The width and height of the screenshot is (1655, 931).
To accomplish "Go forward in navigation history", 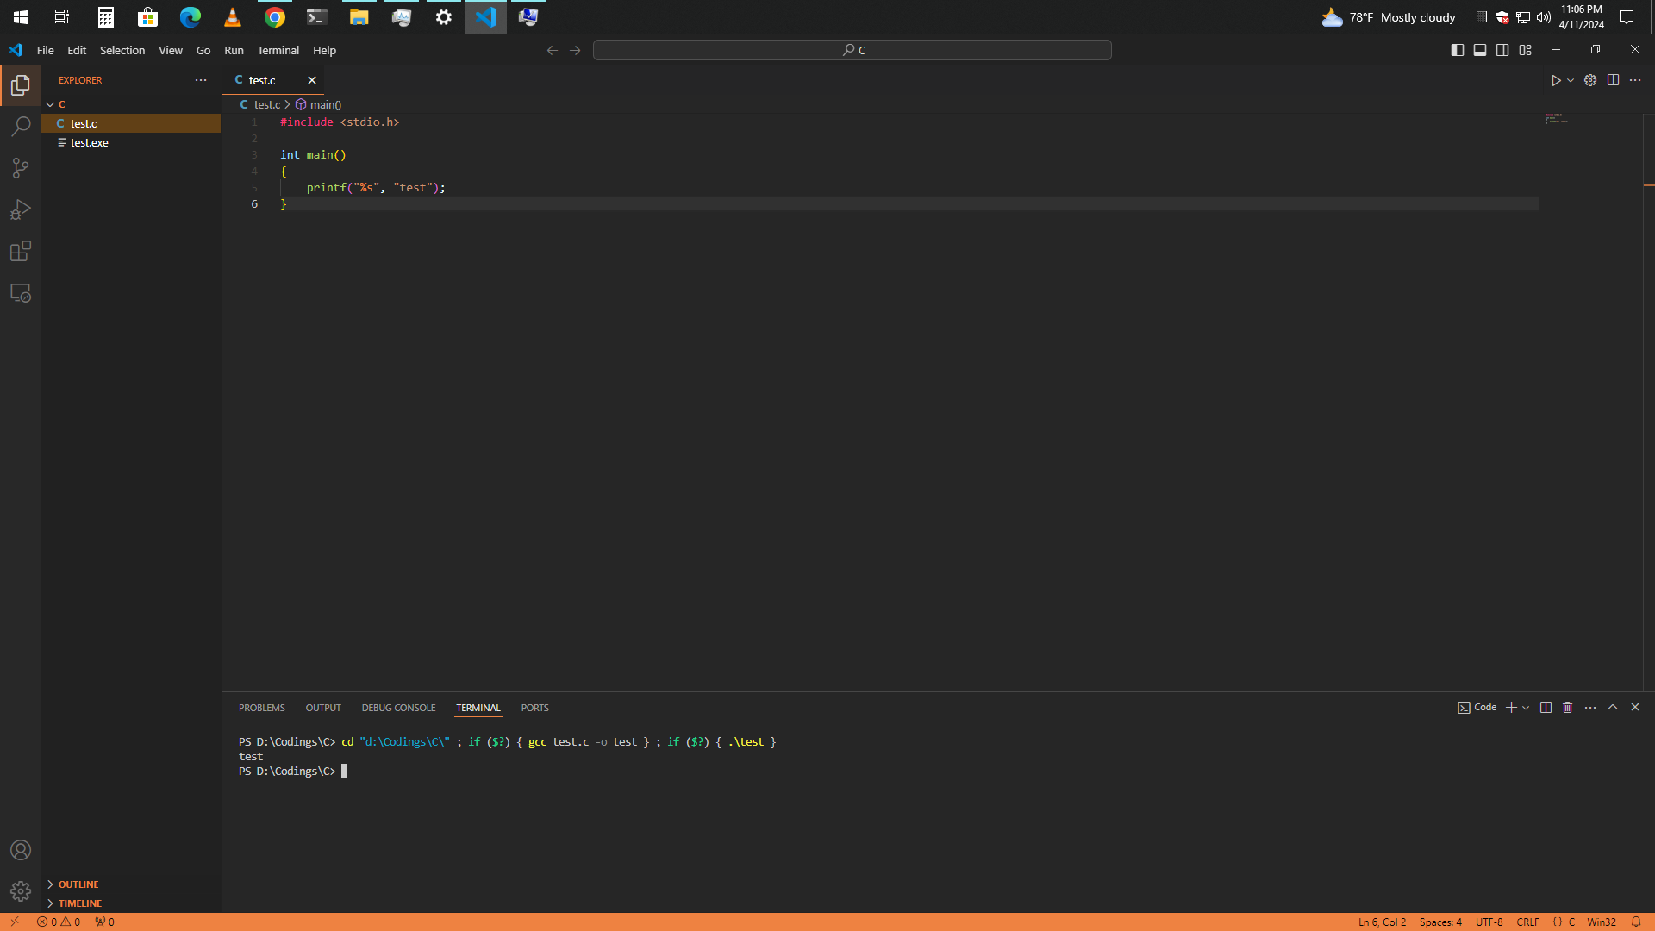I will click(x=575, y=50).
